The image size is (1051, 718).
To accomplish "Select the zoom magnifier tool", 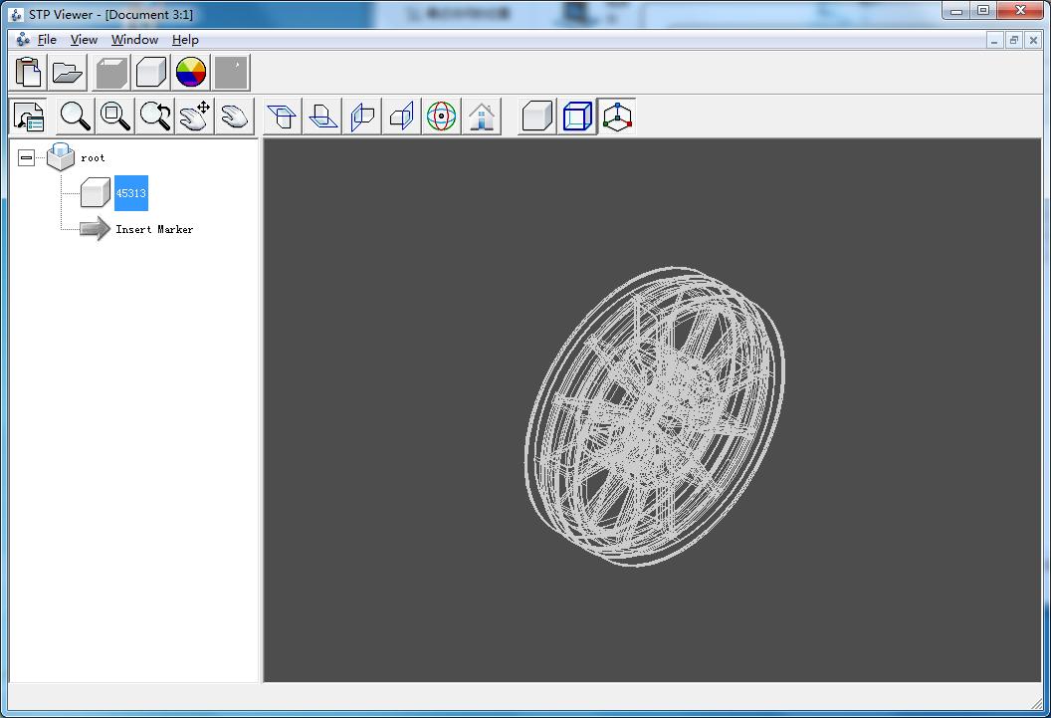I will pos(75,116).
